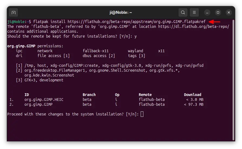Minimize the terminal window
This screenshot has height=149, width=242.
pos(207,12)
